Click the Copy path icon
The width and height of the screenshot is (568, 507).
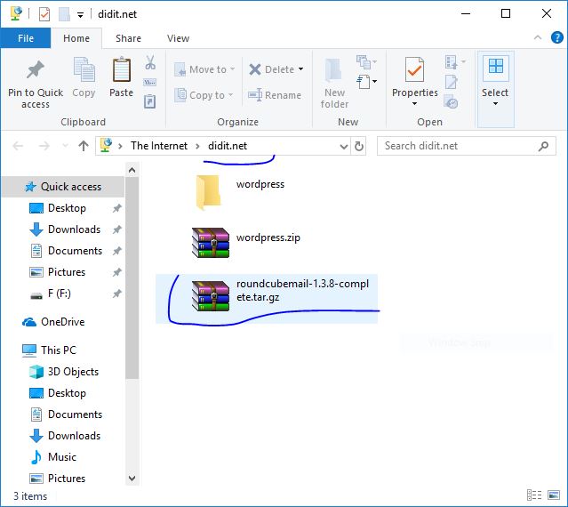150,83
